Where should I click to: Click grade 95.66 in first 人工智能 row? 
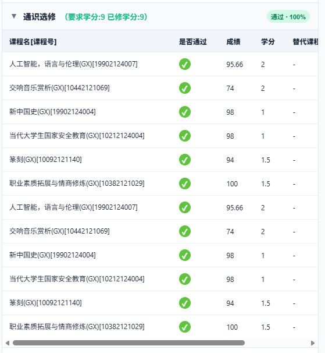pos(235,65)
